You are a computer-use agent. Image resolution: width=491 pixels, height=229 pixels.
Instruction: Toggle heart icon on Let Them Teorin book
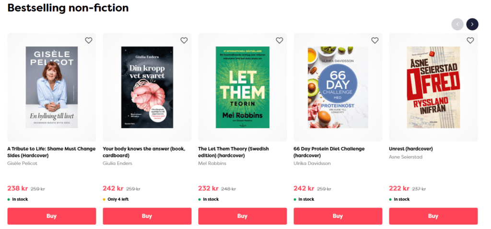pos(280,40)
